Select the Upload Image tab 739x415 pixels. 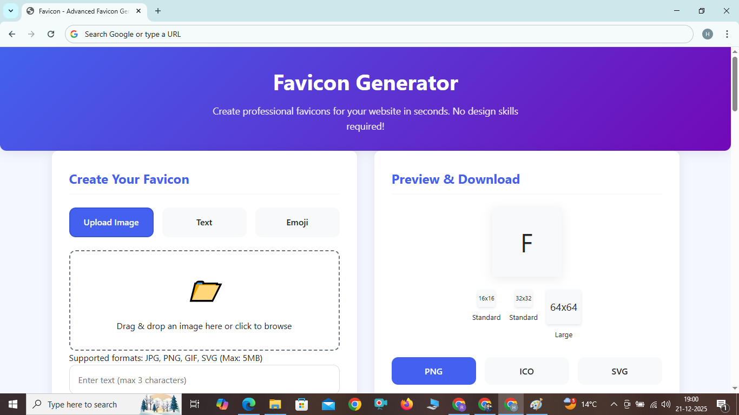[x=111, y=222]
